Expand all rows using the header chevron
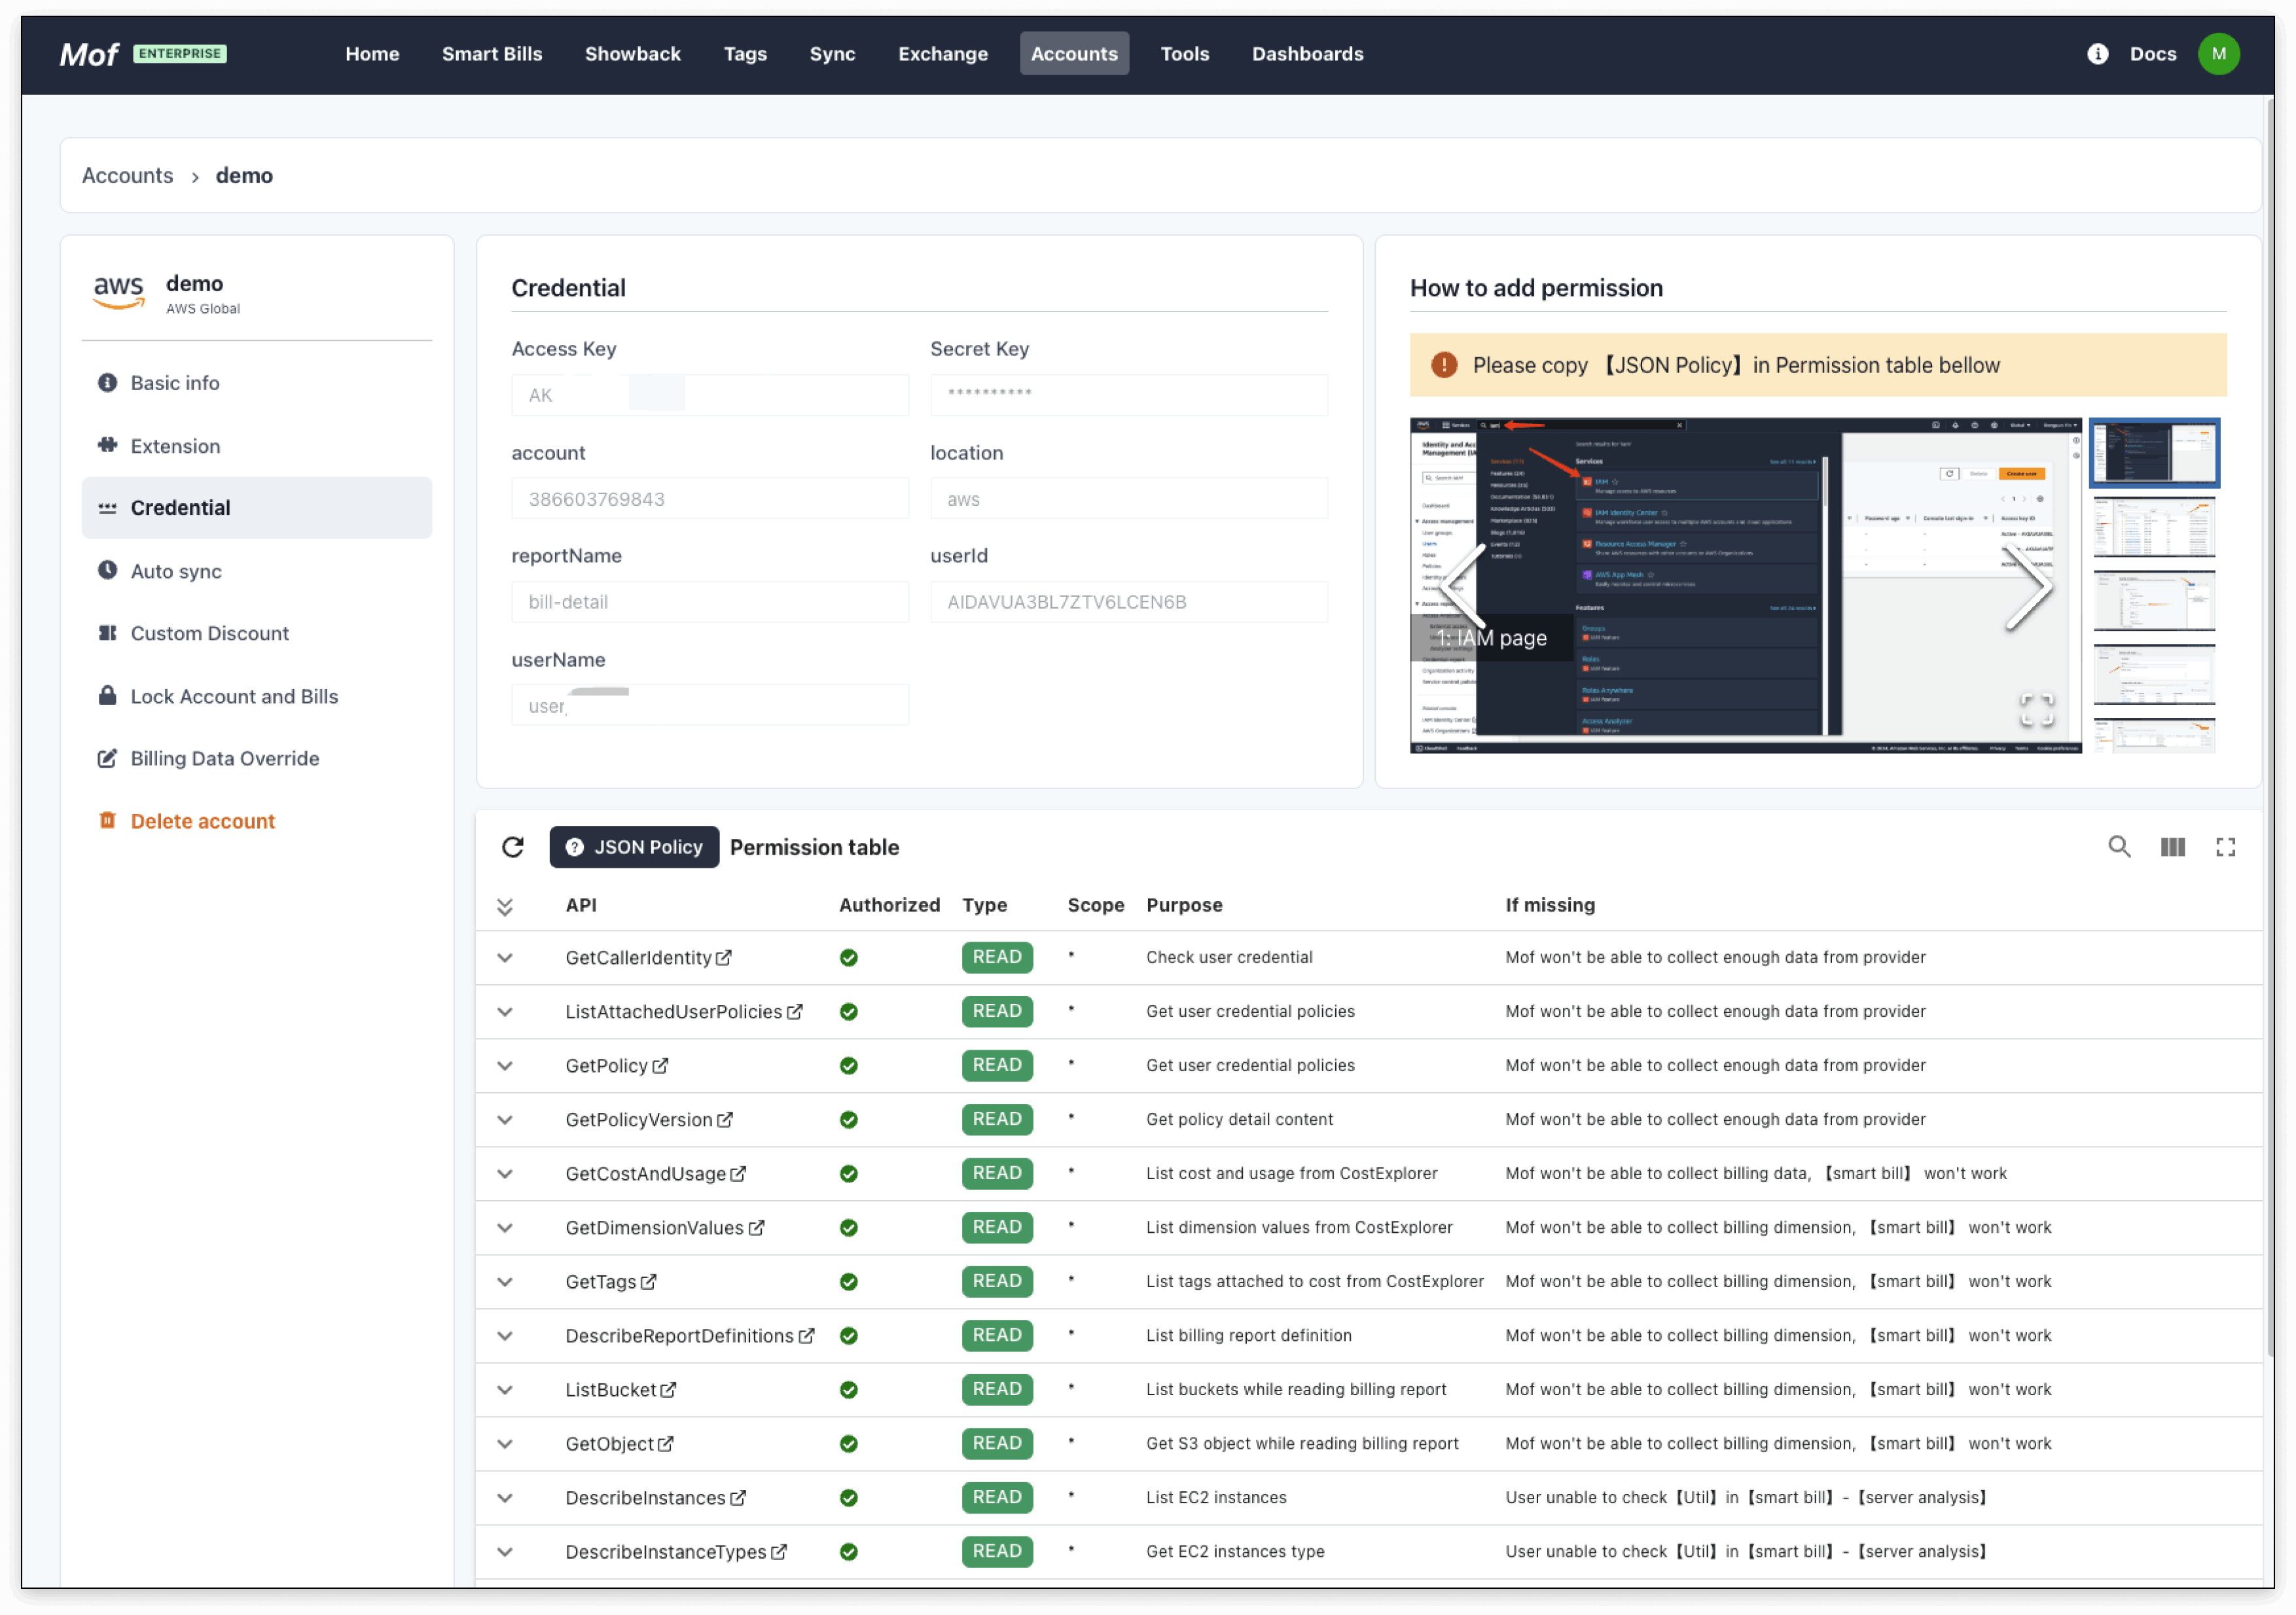 [505, 907]
